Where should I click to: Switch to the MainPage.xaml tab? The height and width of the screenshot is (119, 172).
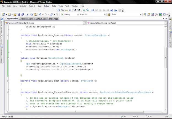coord(26,19)
